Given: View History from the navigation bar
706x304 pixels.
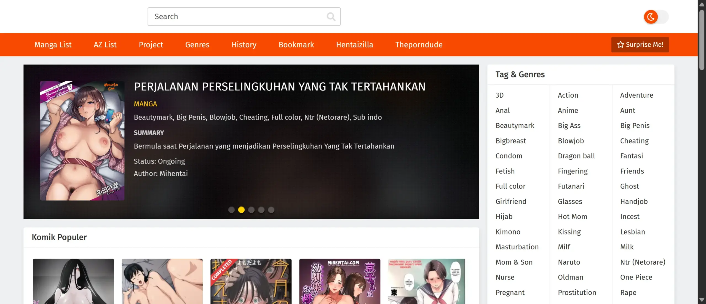Looking at the screenshot, I should point(244,45).
